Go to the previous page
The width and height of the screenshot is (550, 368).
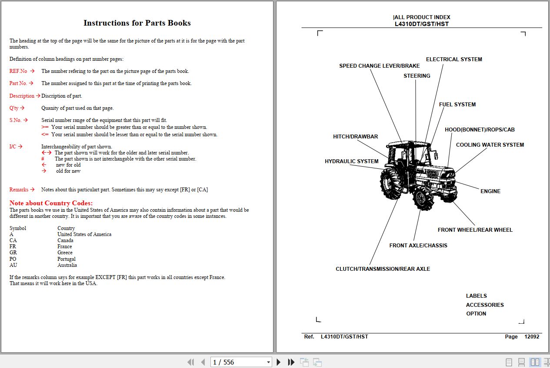(203, 362)
